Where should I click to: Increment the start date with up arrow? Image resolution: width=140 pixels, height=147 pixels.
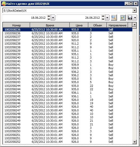[x=49, y=16]
